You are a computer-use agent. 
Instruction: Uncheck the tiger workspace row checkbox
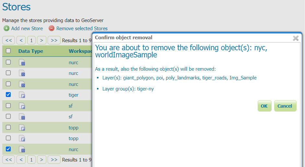click(x=8, y=95)
